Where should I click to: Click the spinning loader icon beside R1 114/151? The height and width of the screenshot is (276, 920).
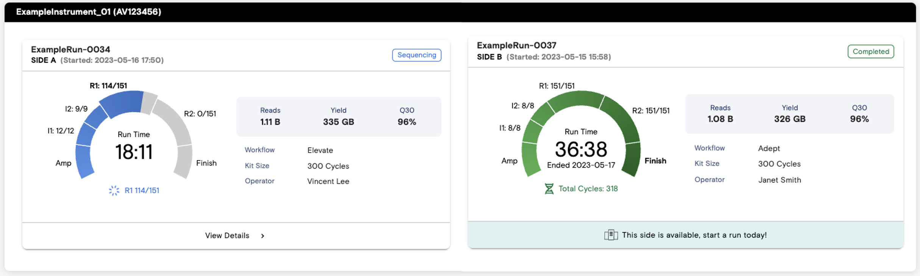click(x=114, y=191)
